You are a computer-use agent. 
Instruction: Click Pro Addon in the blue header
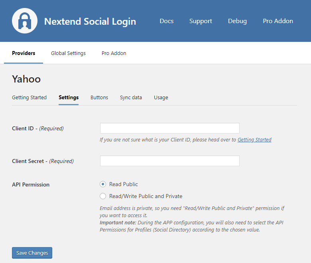tap(278, 21)
